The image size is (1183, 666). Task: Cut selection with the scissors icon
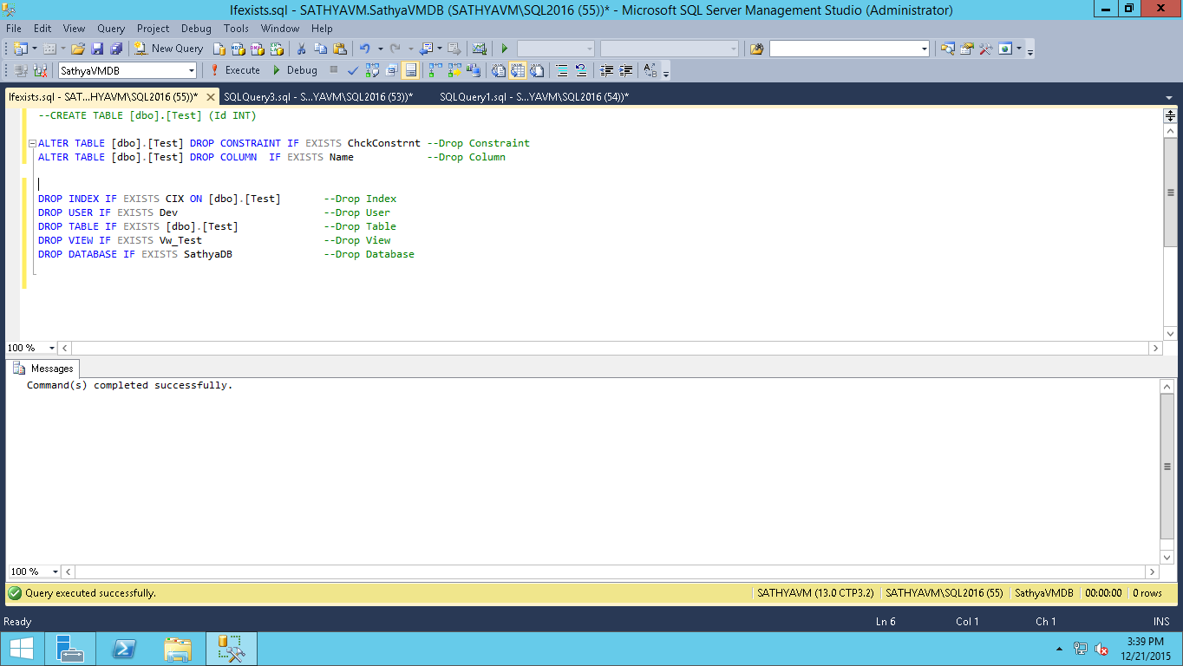coord(301,49)
